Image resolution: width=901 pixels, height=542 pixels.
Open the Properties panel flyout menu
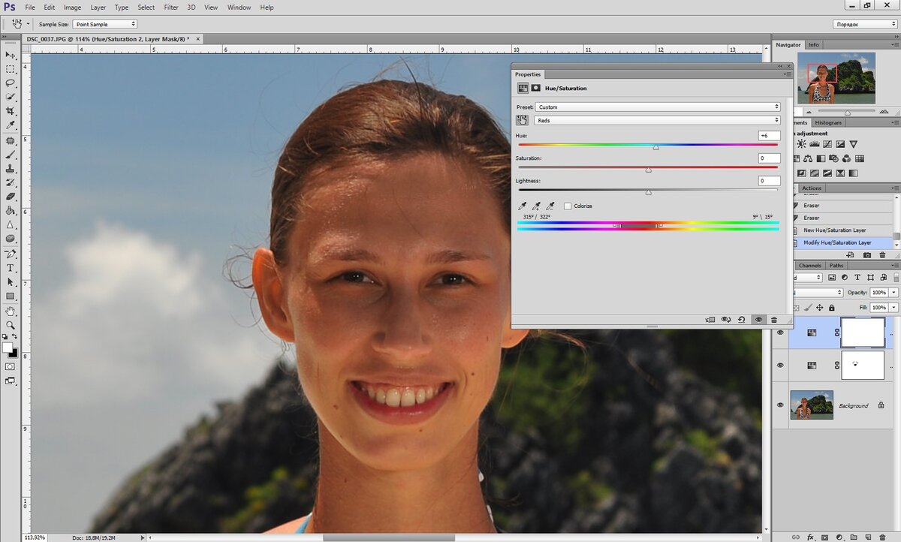(787, 74)
